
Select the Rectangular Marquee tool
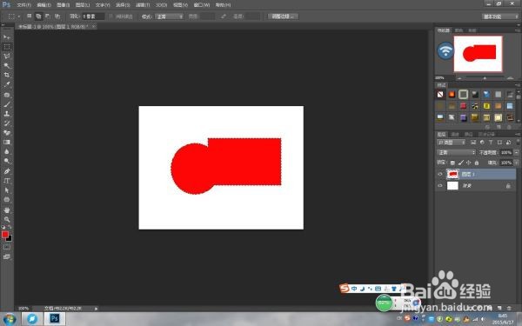[x=7, y=47]
